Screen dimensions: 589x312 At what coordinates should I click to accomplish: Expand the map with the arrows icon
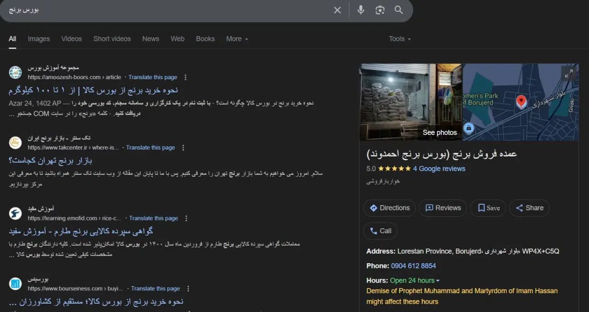(569, 73)
